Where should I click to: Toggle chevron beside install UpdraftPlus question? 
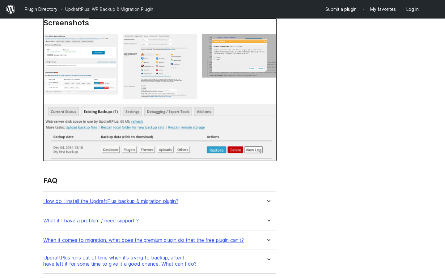click(269, 201)
